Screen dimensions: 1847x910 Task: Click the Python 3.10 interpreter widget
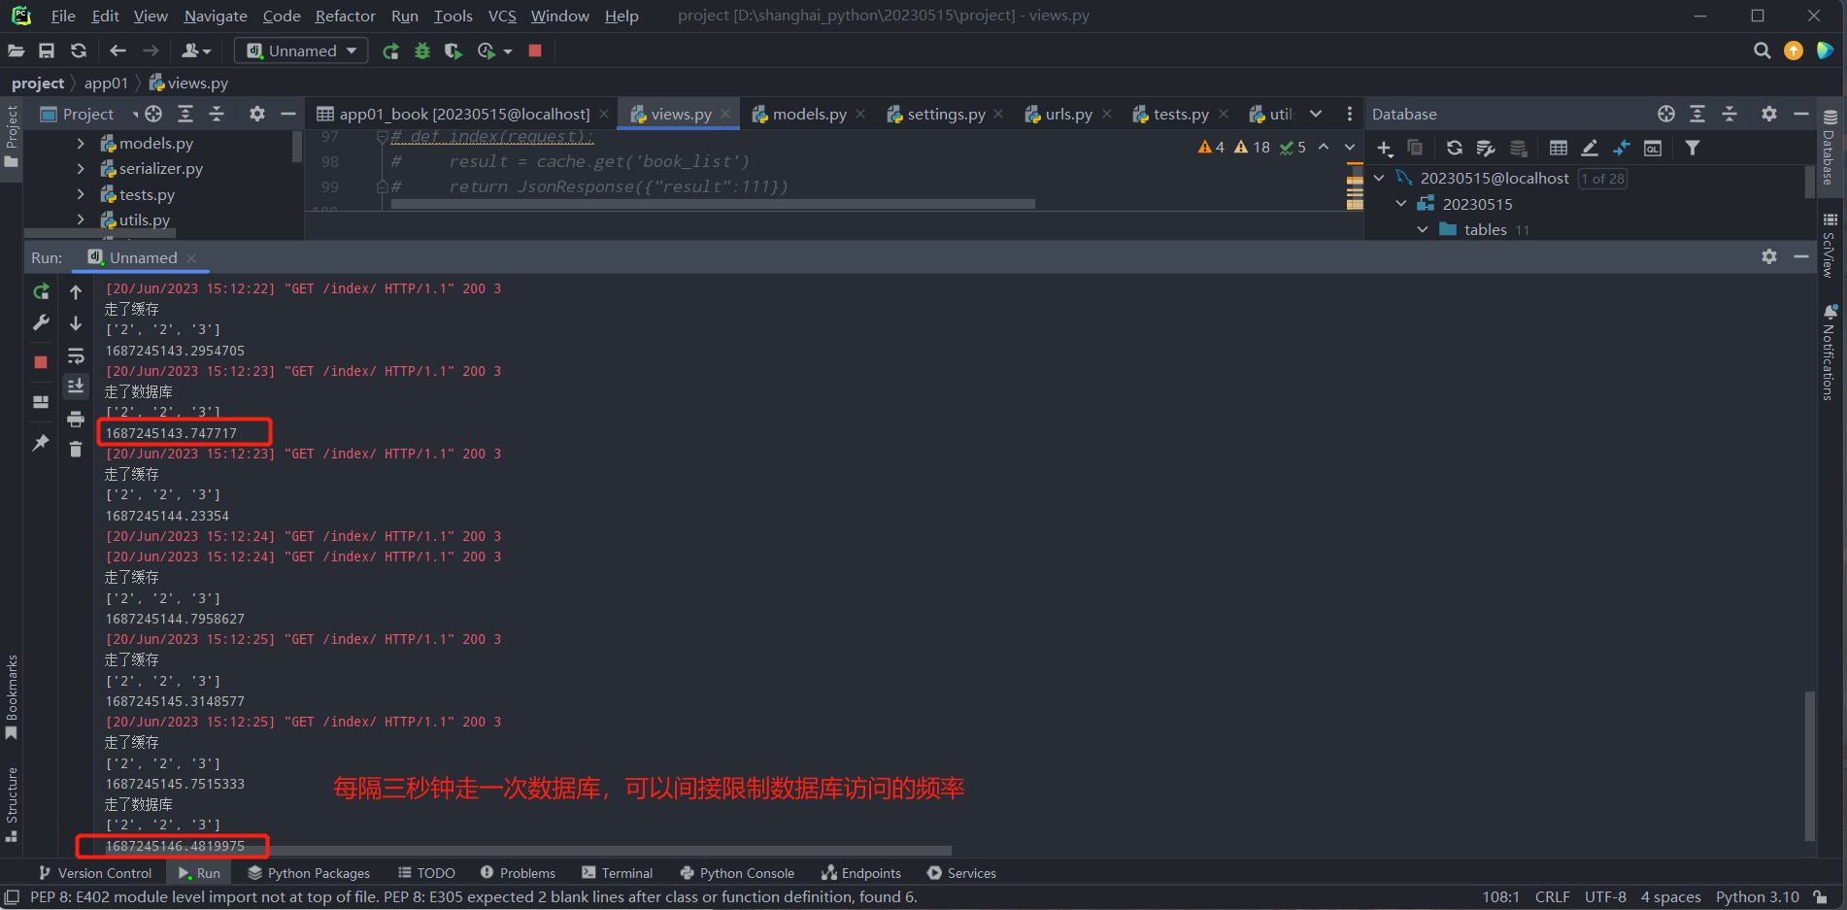[1757, 897]
